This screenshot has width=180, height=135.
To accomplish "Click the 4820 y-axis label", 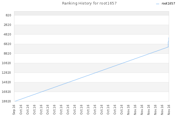I will 8,34.
